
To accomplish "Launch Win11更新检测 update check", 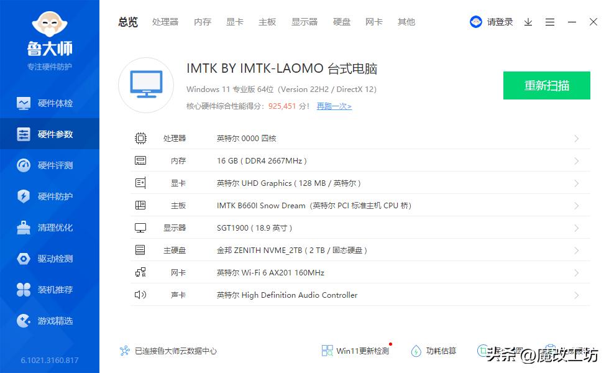I will 354,351.
